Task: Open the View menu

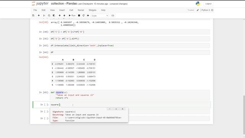Action: [52, 10]
